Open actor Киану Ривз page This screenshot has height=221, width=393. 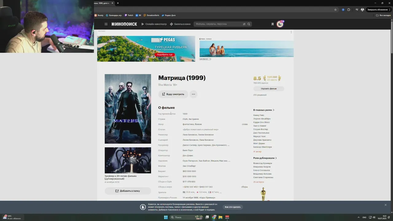tap(259, 115)
